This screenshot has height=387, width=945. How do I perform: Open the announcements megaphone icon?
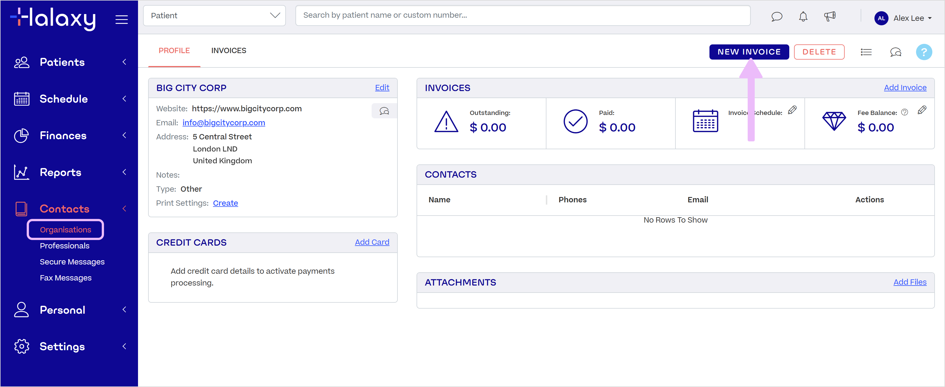[829, 17]
